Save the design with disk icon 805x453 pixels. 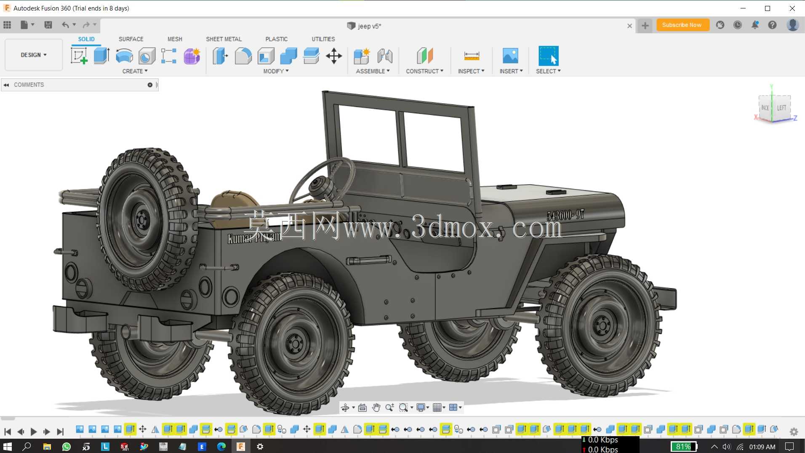coord(48,25)
